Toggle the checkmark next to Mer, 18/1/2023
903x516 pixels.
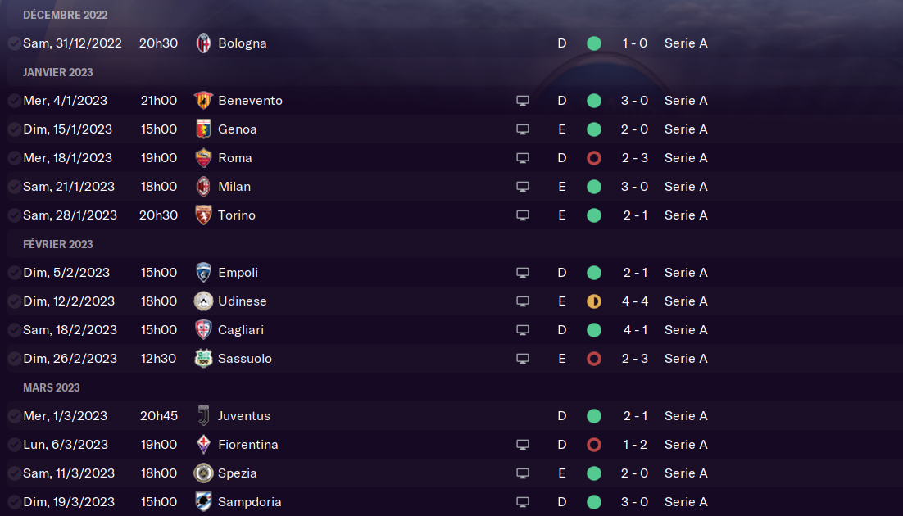15,158
